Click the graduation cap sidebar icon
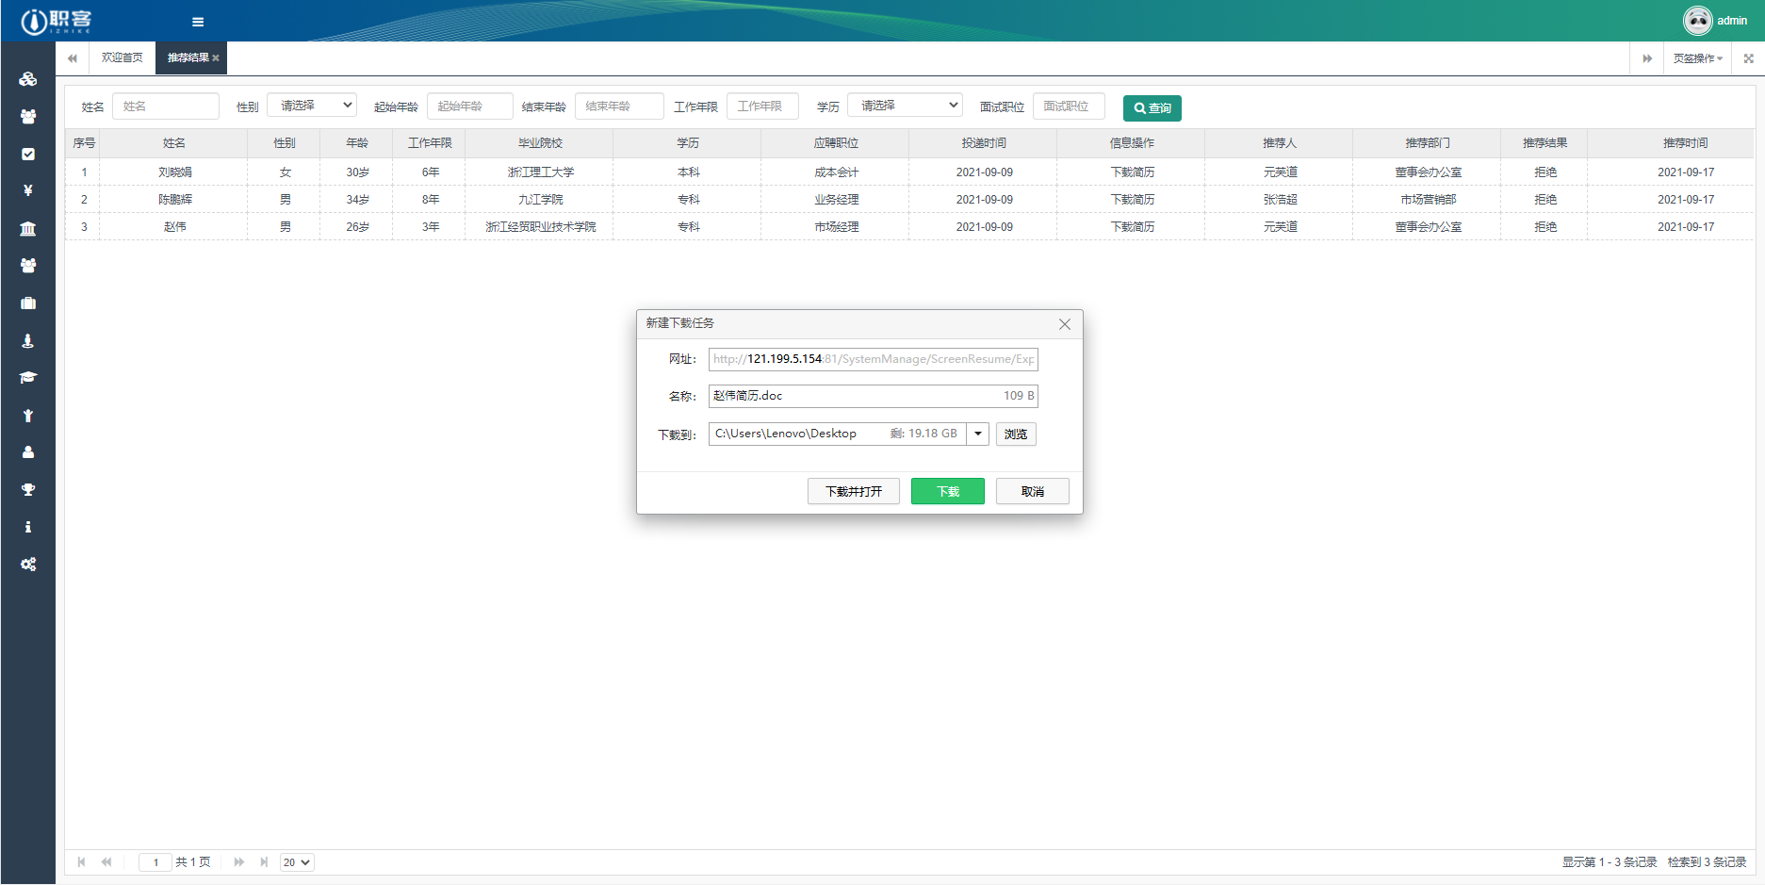Viewport: 1765px width, 885px height. [28, 377]
